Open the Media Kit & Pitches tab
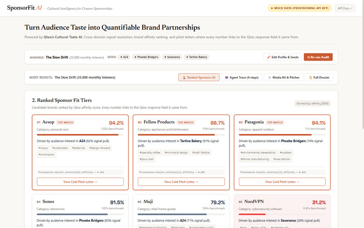This screenshot has width=364, height=228. [284, 77]
